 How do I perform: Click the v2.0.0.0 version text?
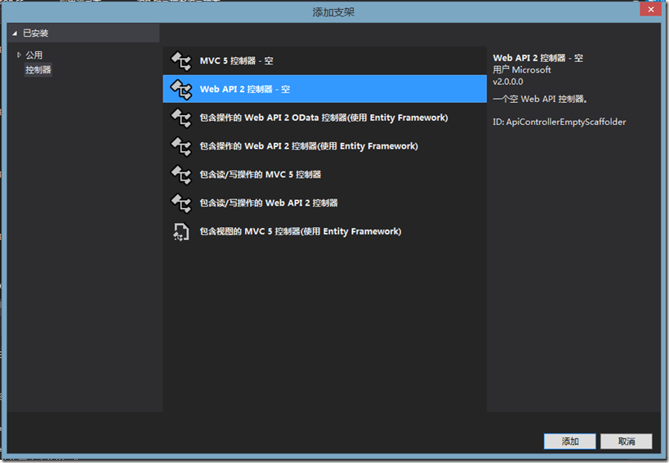508,82
